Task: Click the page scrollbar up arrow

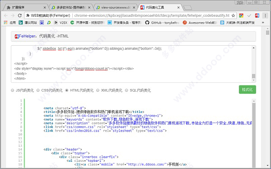Action: pos(267,28)
